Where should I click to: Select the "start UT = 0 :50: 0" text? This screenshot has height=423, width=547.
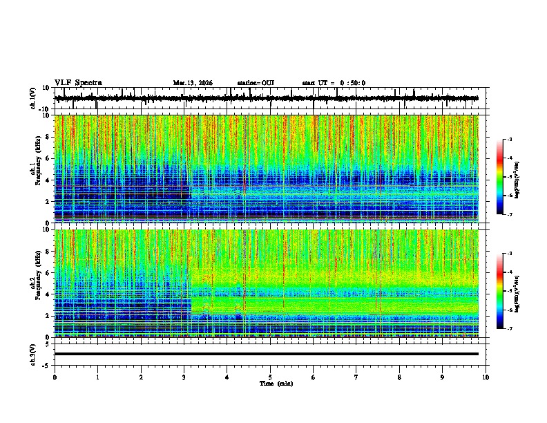[334, 83]
